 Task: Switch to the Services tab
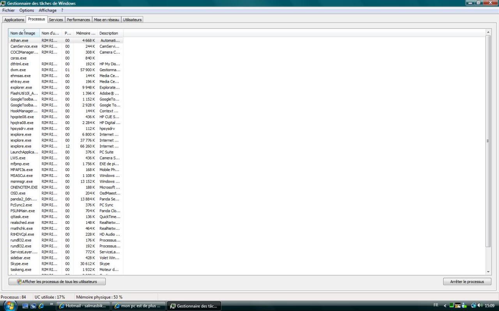pyautogui.click(x=56, y=19)
